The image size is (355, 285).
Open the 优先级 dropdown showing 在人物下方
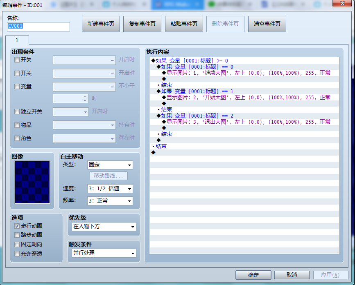tap(104, 227)
